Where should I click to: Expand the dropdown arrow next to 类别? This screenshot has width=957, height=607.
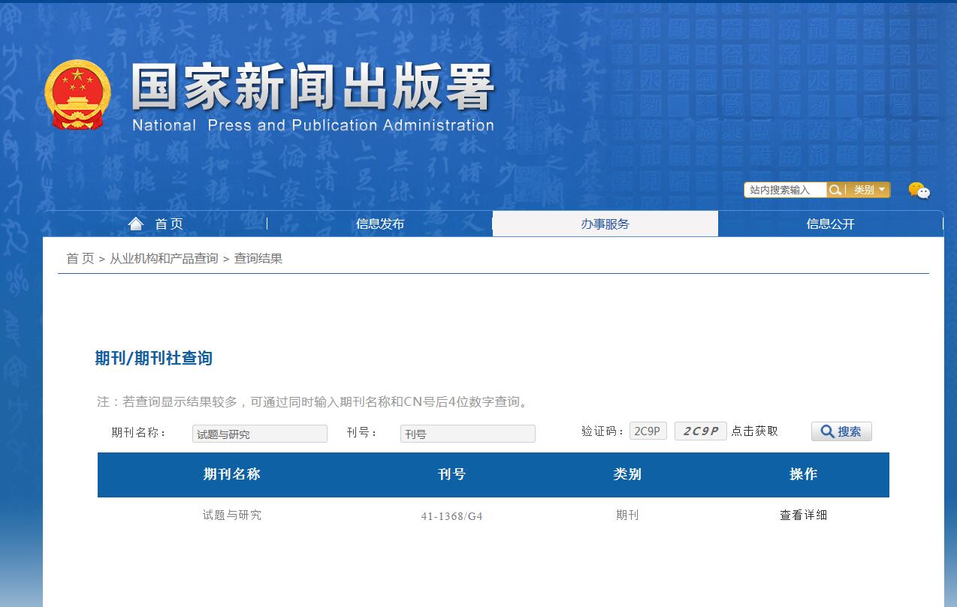coord(880,189)
